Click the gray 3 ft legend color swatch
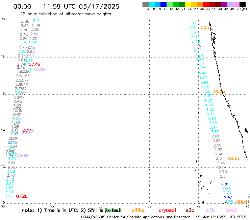Image resolution: width=250 pixels, height=220 pixels. coord(146,4)
